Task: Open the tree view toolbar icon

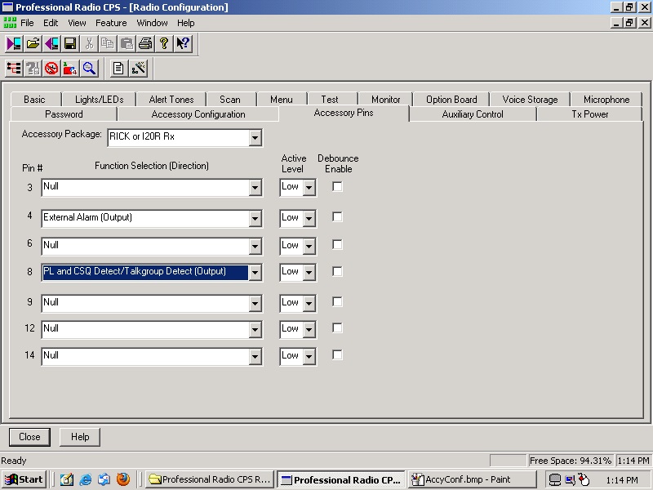Action: [14, 68]
